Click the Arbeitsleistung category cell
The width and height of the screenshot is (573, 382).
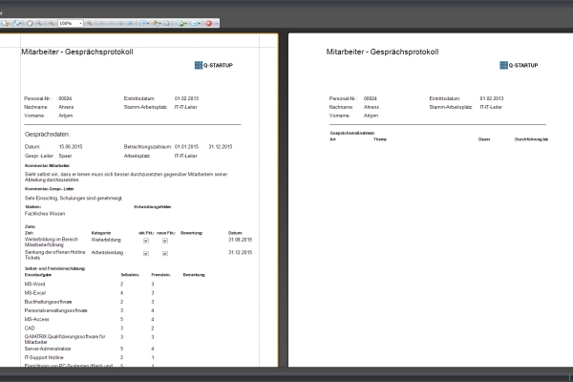107,252
